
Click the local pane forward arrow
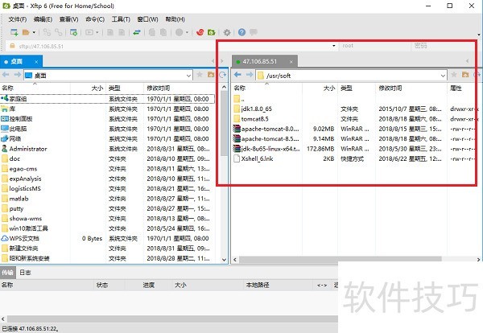pyautogui.click(x=17, y=75)
